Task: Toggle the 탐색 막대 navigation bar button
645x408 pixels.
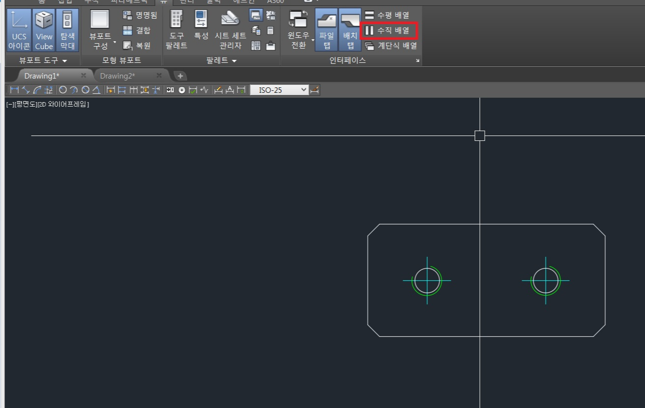Action: [x=67, y=30]
